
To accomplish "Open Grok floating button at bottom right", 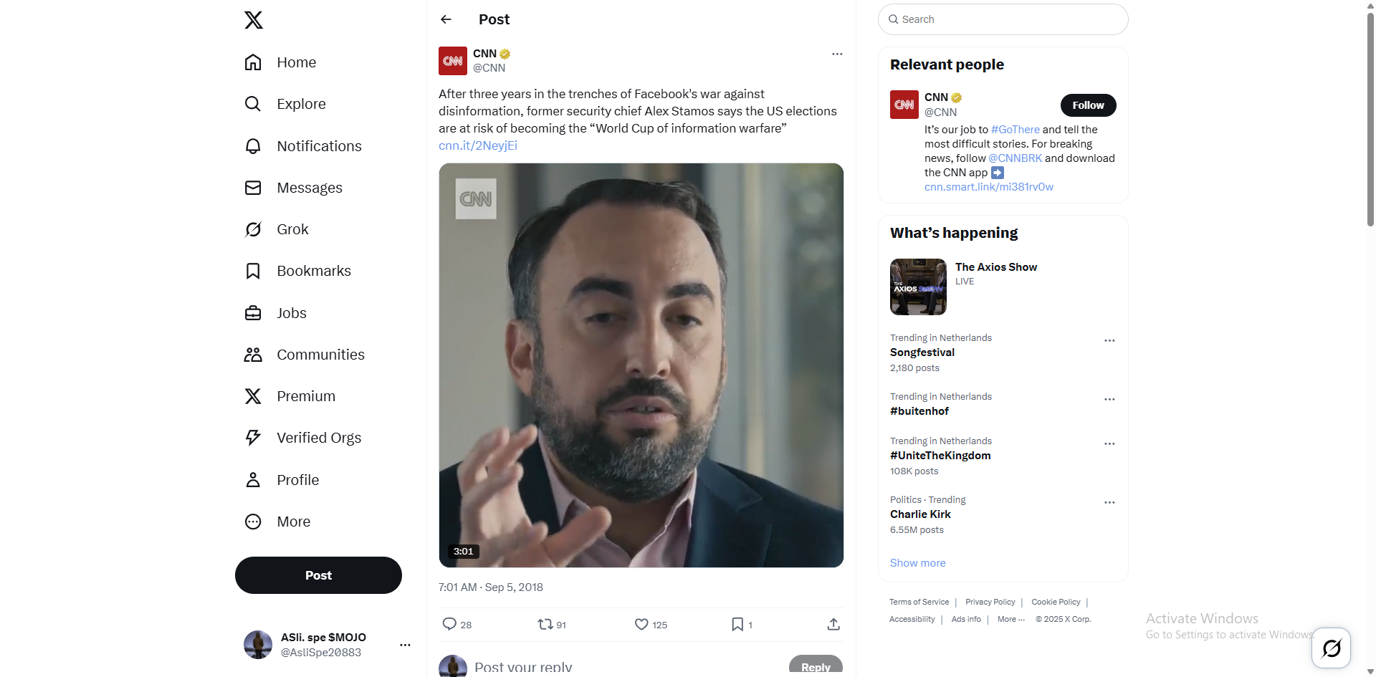I will 1331,648.
